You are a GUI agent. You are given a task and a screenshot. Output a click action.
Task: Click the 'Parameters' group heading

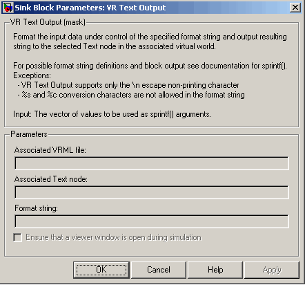[x=29, y=134]
